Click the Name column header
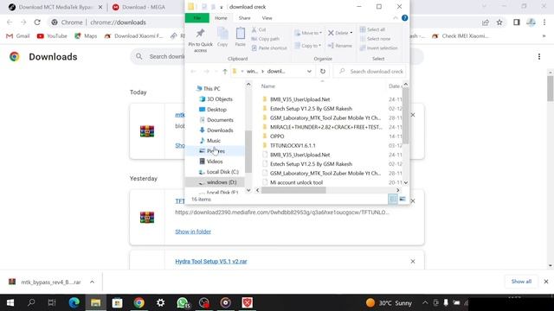Image resolution: width=554 pixels, height=311 pixels. (268, 86)
